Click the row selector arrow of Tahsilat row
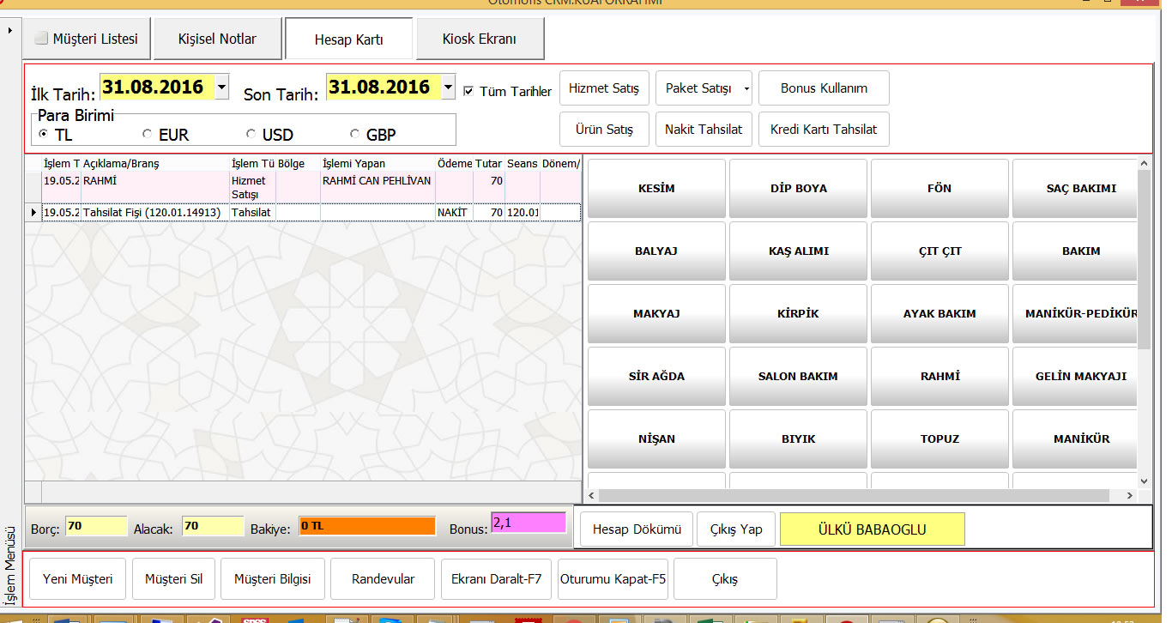1172x623 pixels. pos(33,212)
